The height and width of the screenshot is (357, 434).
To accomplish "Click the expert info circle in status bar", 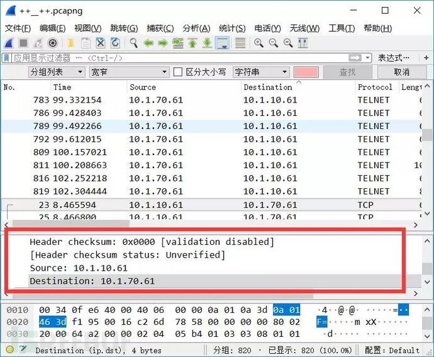I will 9,349.
